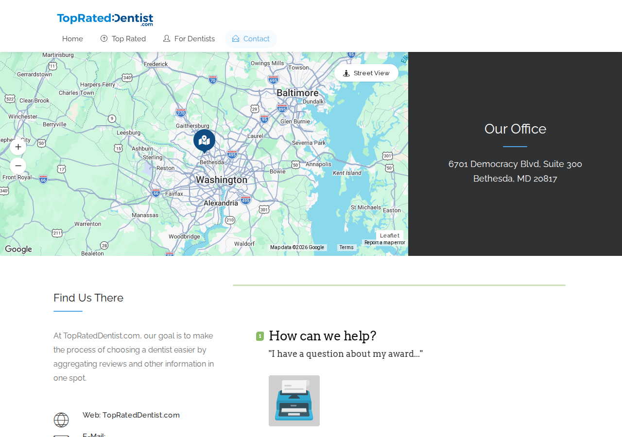Click the Contact envelope icon
Viewport: 622px width, 437px height.
[x=236, y=38]
